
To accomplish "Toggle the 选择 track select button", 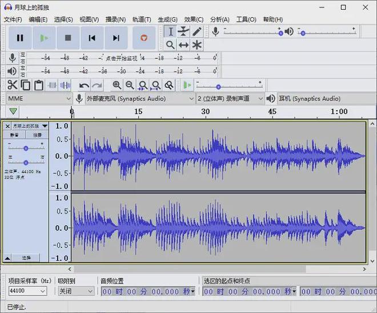I will point(26,258).
